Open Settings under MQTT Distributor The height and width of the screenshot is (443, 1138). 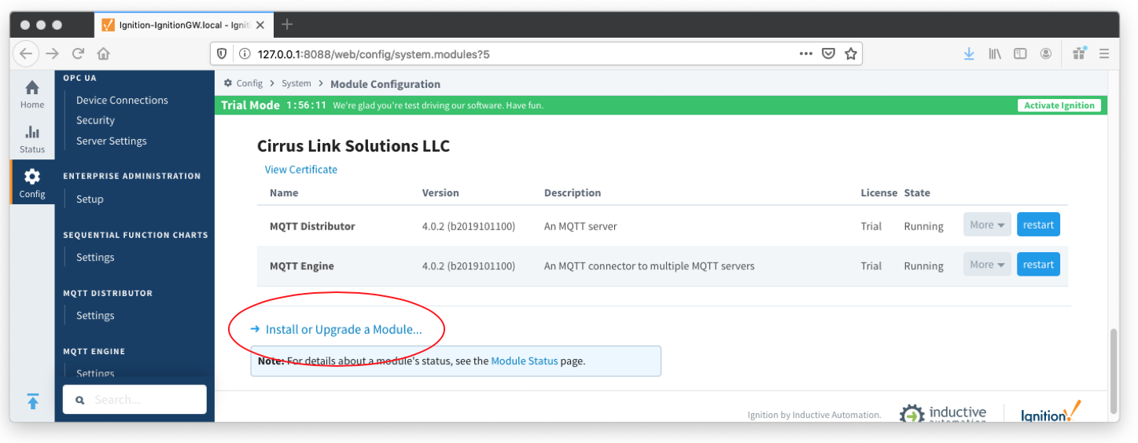(95, 315)
